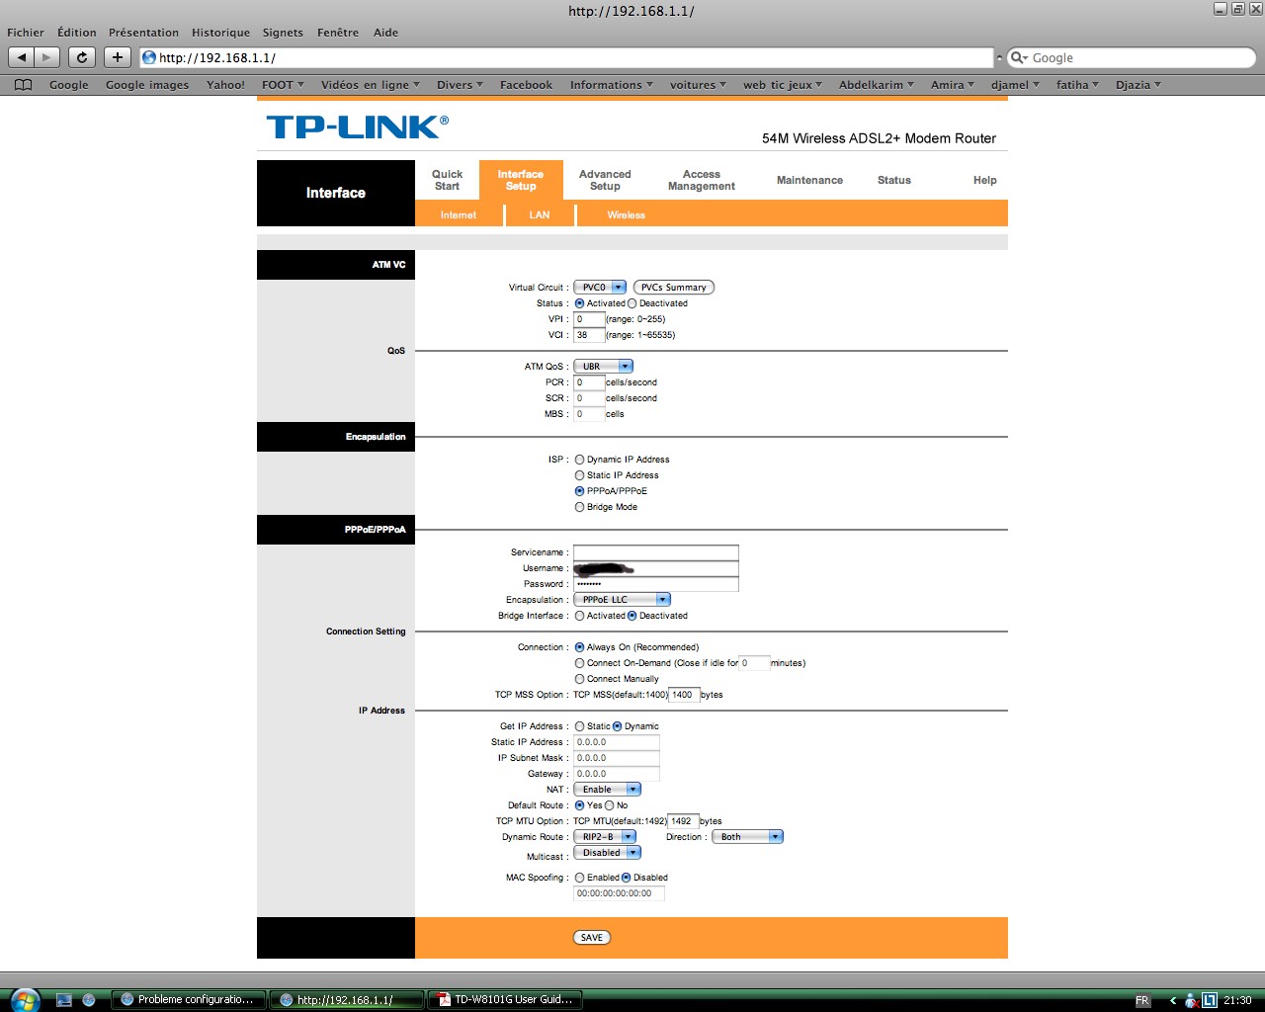Viewport: 1265px width, 1012px height.
Task: Activate Bridge Interface radio
Action: pyautogui.click(x=579, y=616)
